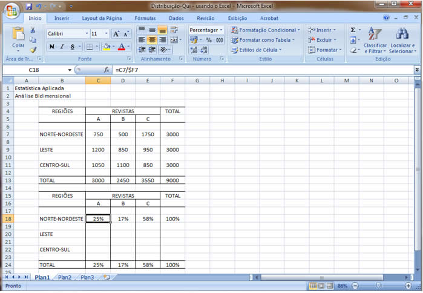This screenshot has width=423, height=293.
Task: Click the insert function fx icon
Action: pyautogui.click(x=107, y=70)
